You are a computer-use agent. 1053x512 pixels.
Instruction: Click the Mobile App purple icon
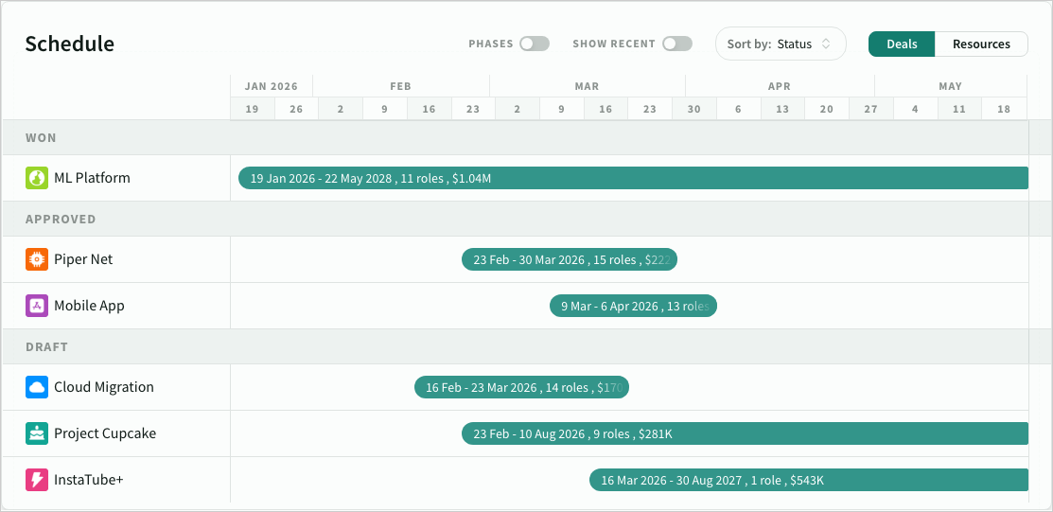[x=37, y=306]
